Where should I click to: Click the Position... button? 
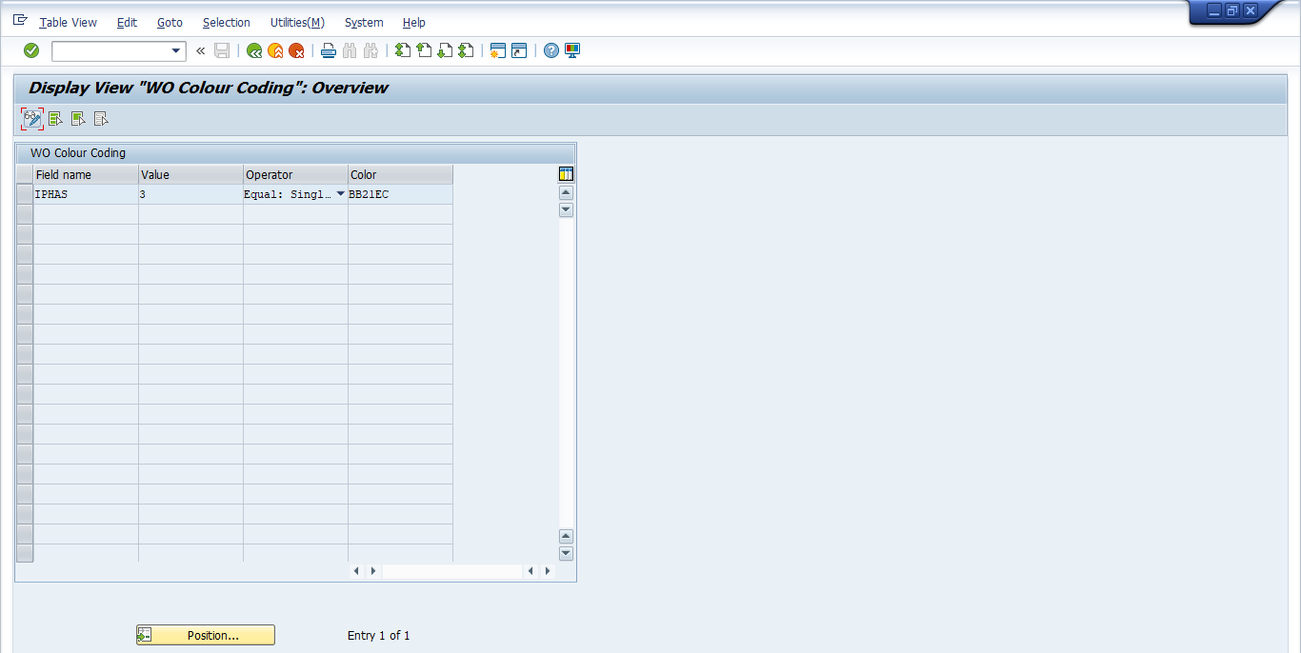click(205, 634)
